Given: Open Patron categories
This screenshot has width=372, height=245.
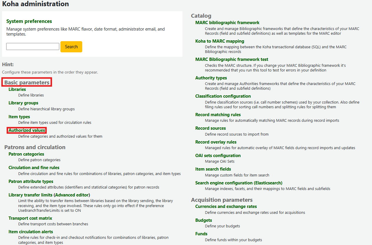Looking at the screenshot, I should 26,154.
